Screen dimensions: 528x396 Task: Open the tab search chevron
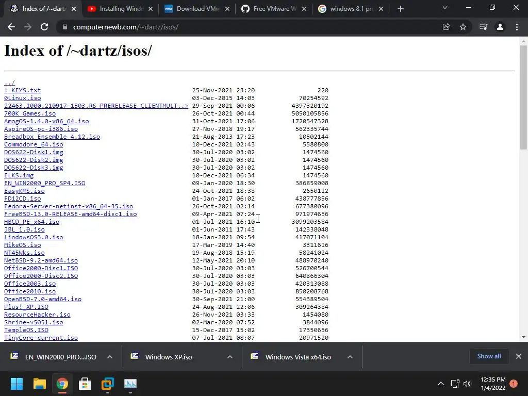[x=445, y=7]
